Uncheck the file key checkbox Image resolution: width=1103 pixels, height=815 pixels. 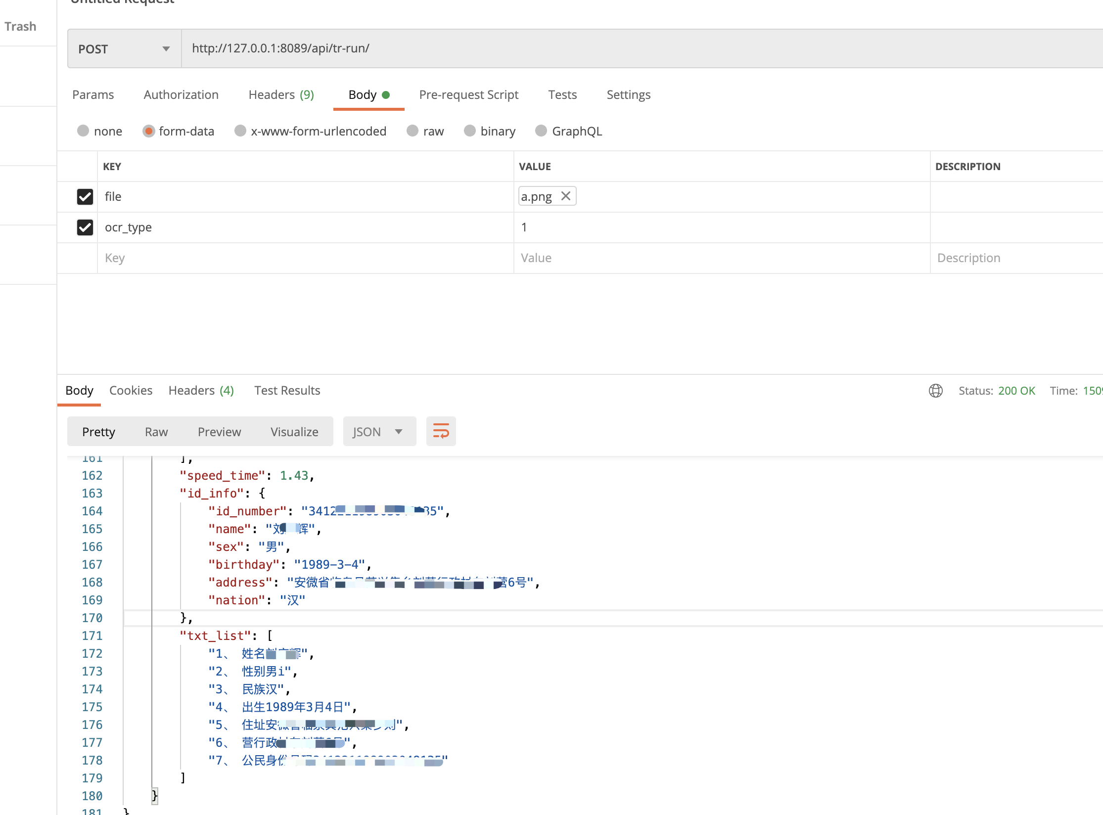pyautogui.click(x=85, y=197)
